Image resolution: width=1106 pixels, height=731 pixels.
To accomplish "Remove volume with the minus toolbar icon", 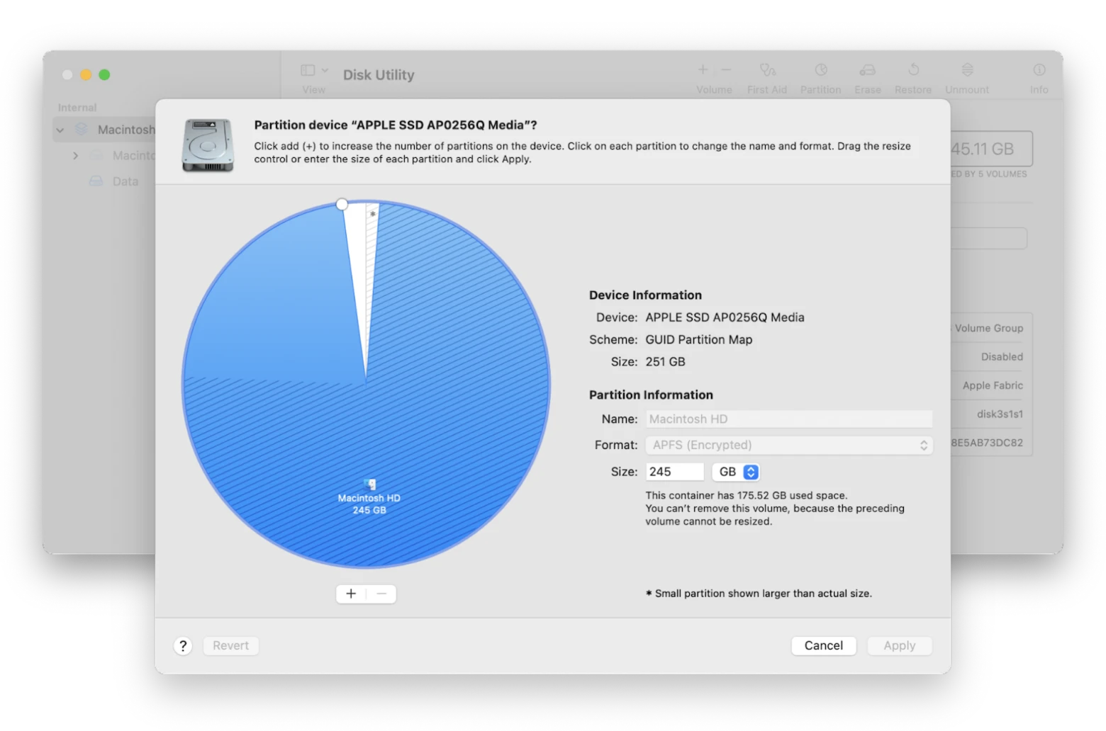I will tap(726, 69).
